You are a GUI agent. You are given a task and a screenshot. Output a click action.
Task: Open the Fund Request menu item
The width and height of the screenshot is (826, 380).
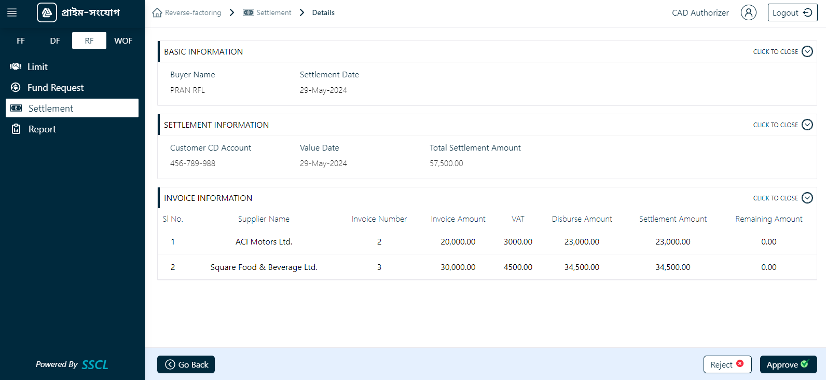tap(72, 87)
